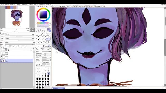Clear the selected layer contents
166x93 pixels.
(6, 50)
